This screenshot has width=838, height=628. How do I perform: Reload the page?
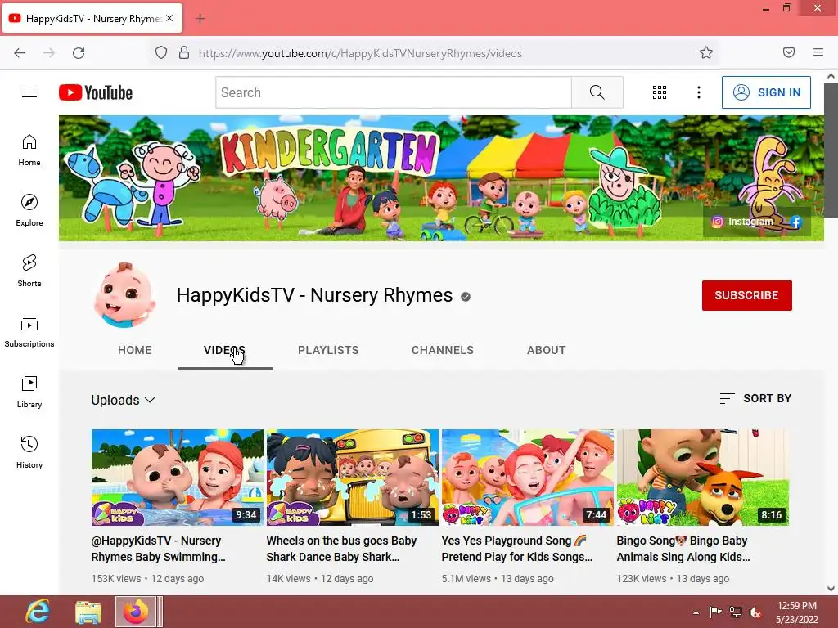click(x=79, y=53)
